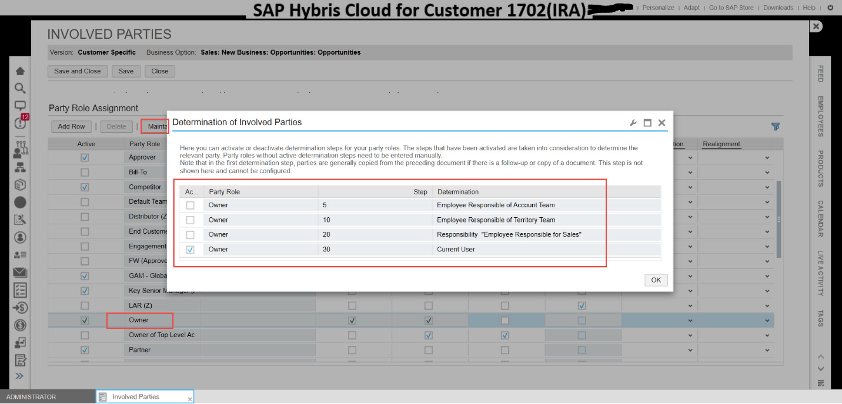
Task: Toggle the Active checkbox for GAM - Global
Action: (x=85, y=276)
